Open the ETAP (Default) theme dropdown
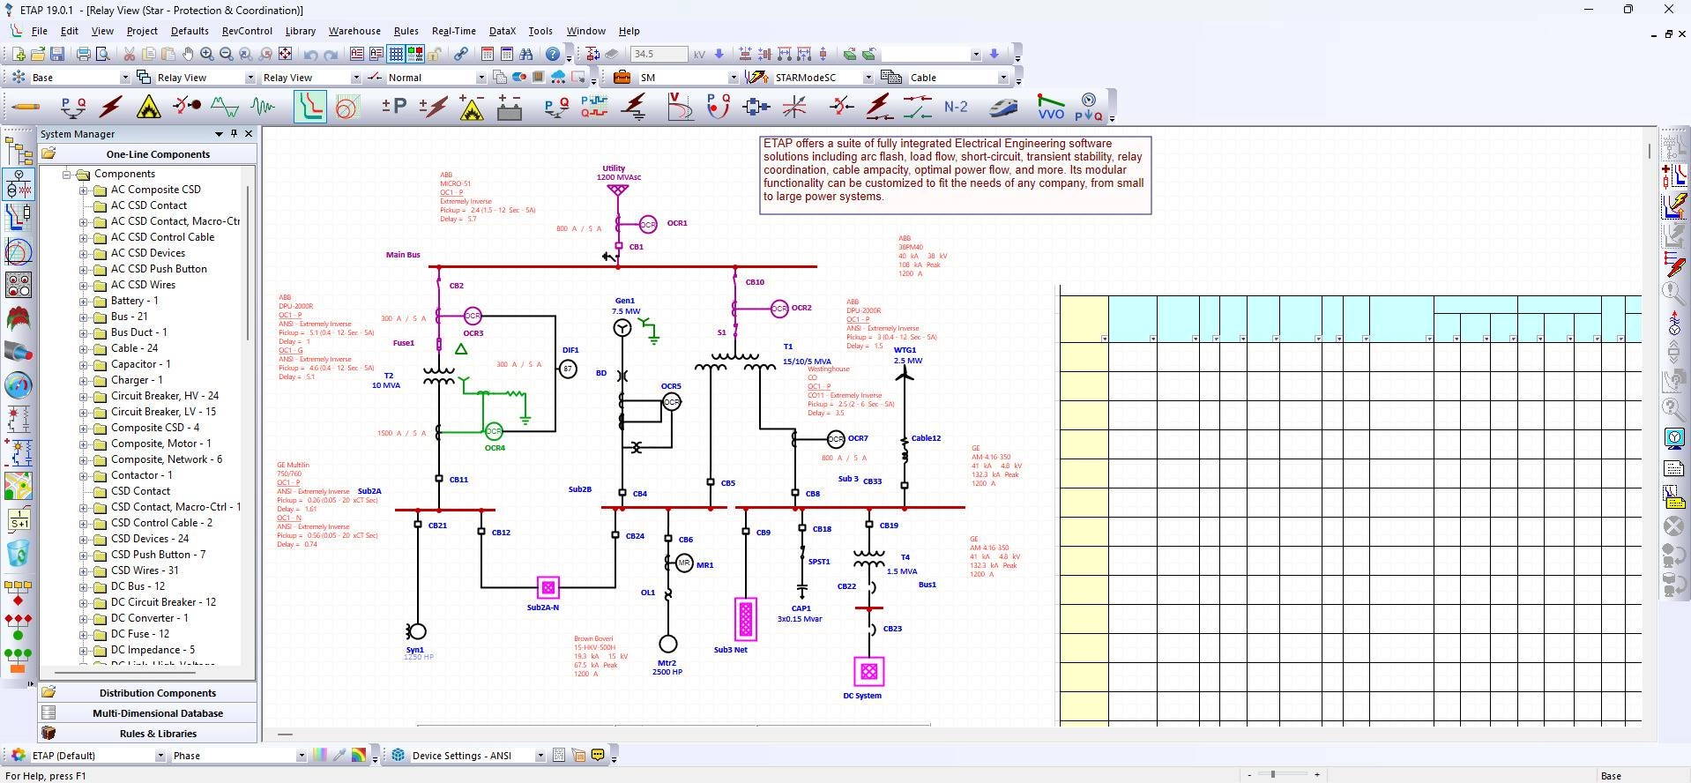Image resolution: width=1691 pixels, height=783 pixels. click(160, 756)
